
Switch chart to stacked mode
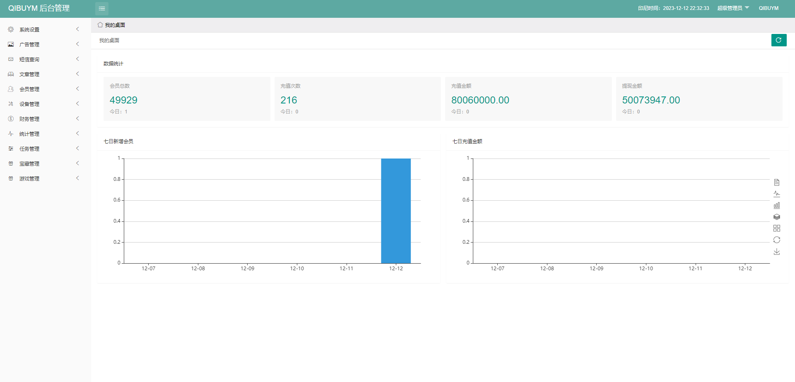pos(777,217)
